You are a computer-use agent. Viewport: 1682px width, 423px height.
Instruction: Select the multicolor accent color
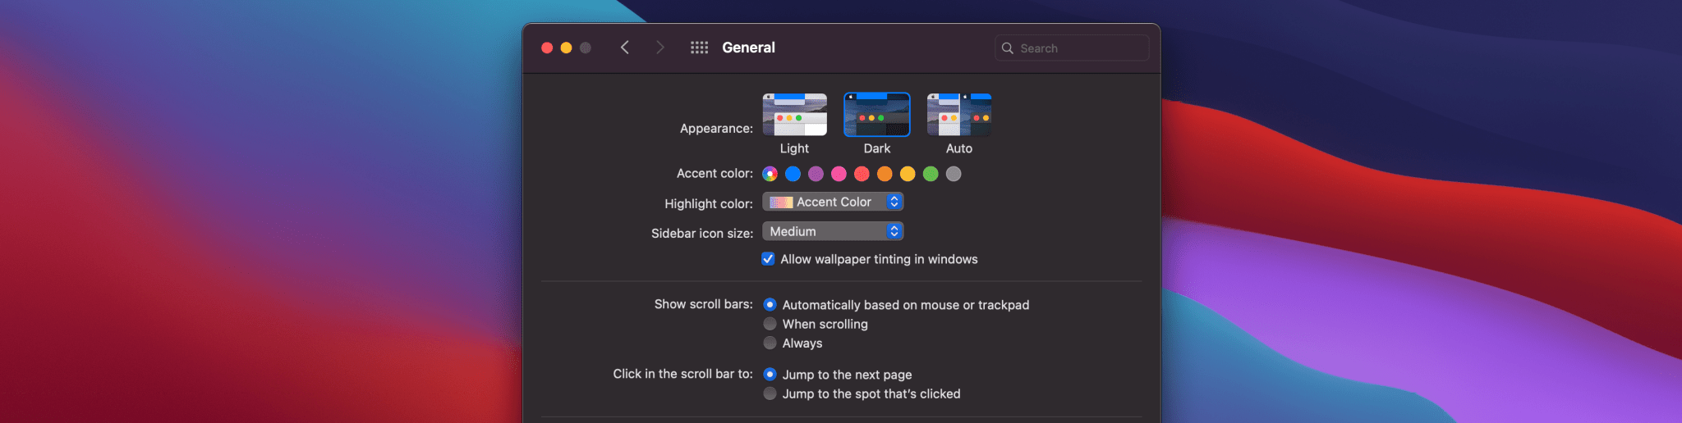[x=770, y=174]
